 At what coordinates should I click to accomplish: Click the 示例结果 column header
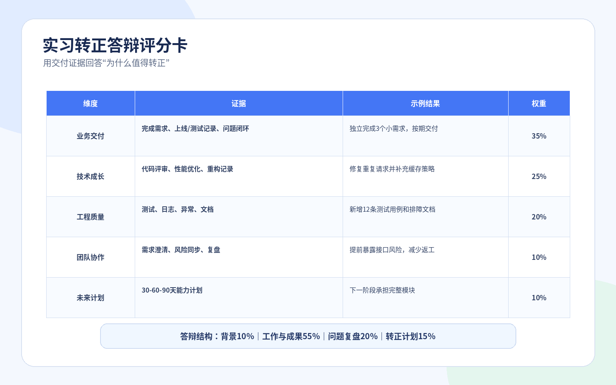click(425, 104)
